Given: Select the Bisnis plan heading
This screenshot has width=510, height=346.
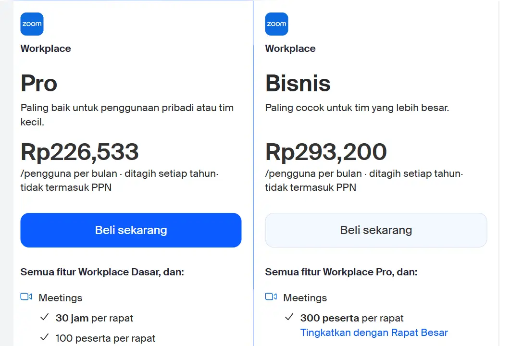Looking at the screenshot, I should pyautogui.click(x=298, y=84).
